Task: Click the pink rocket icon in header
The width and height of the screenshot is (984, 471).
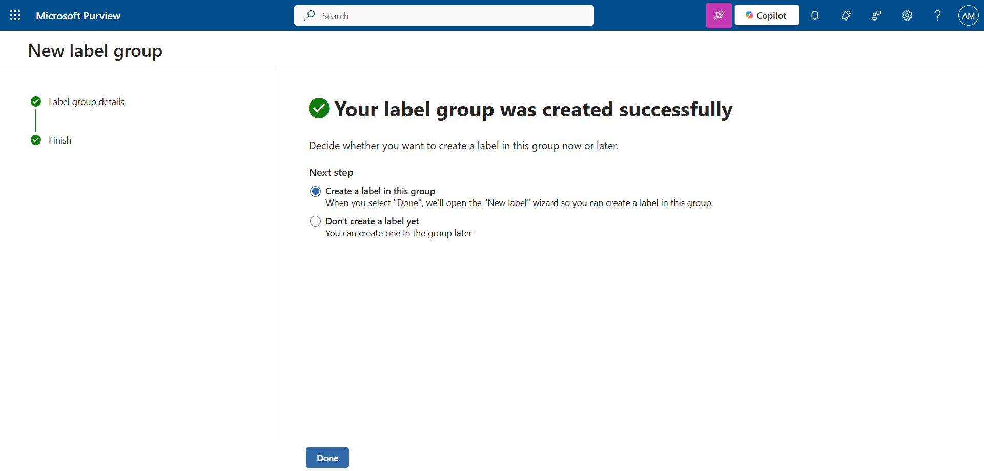Action: [719, 15]
